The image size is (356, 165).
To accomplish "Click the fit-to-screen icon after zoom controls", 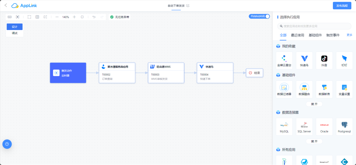I will coord(82,17).
